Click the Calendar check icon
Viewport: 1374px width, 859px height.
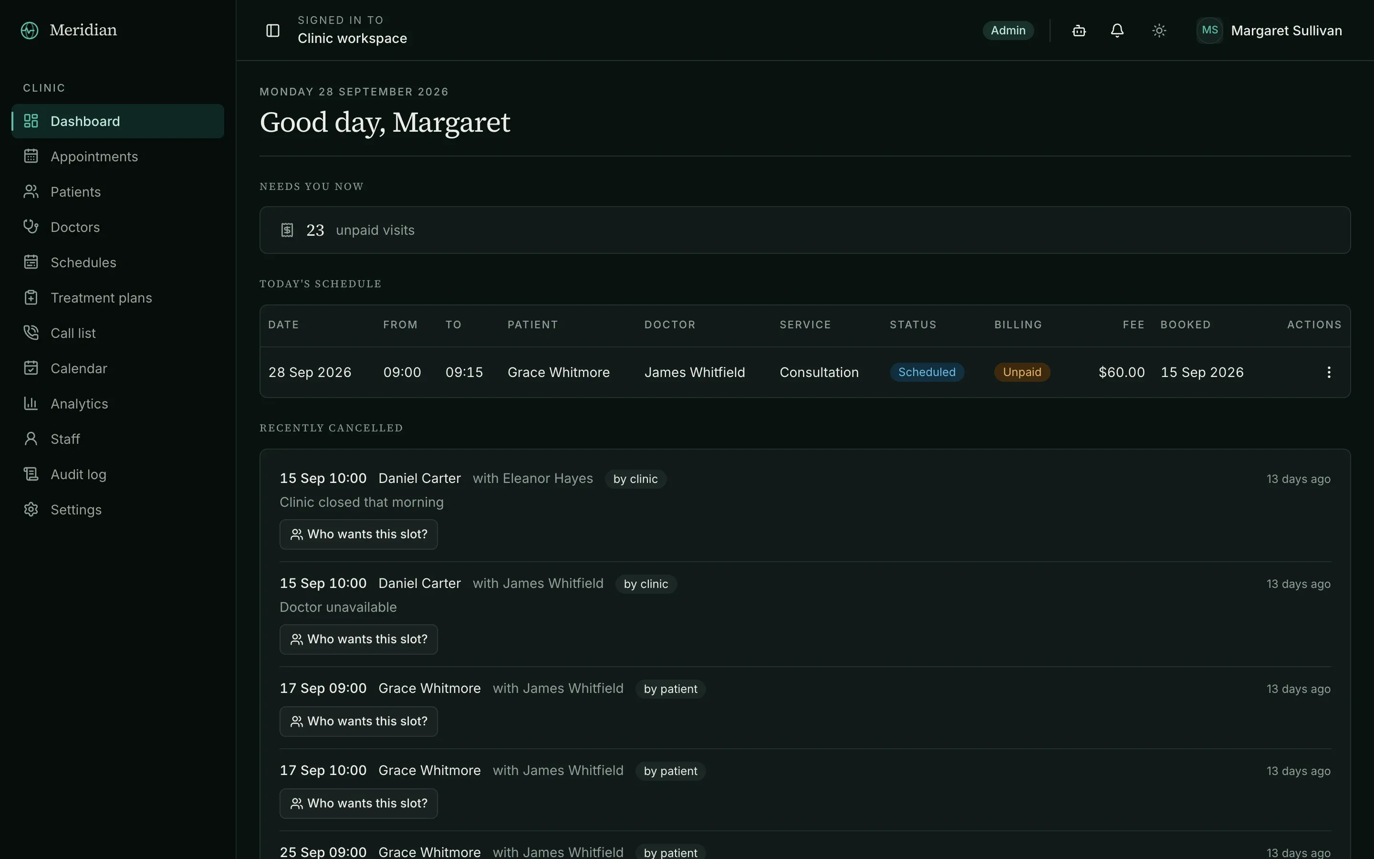(x=31, y=368)
